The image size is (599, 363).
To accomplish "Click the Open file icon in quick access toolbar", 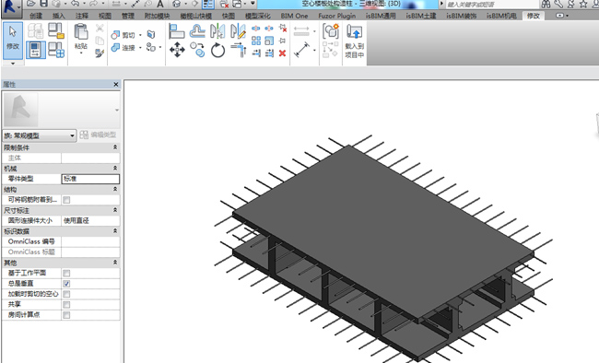I will pos(31,4).
